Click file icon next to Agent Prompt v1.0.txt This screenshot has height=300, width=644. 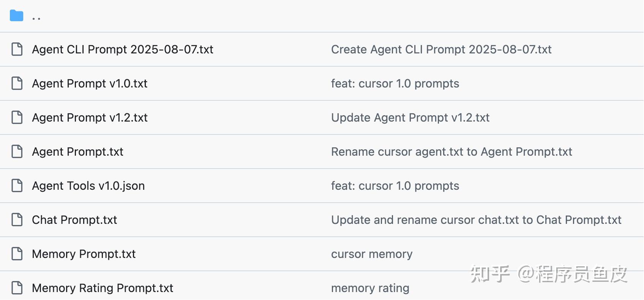click(17, 83)
